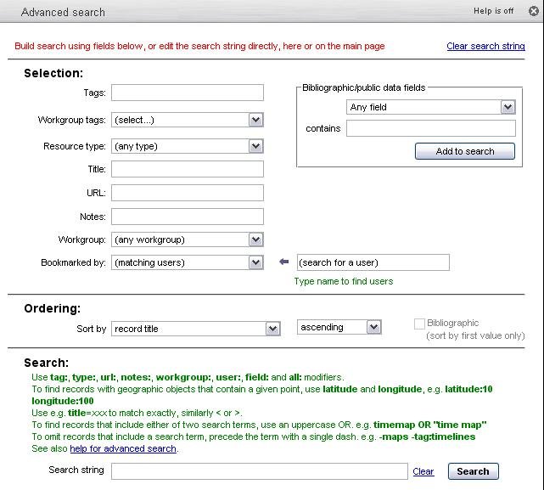Viewport: 544px width, 490px height.
Task: Click the 'search for a user' field
Action: (x=373, y=262)
